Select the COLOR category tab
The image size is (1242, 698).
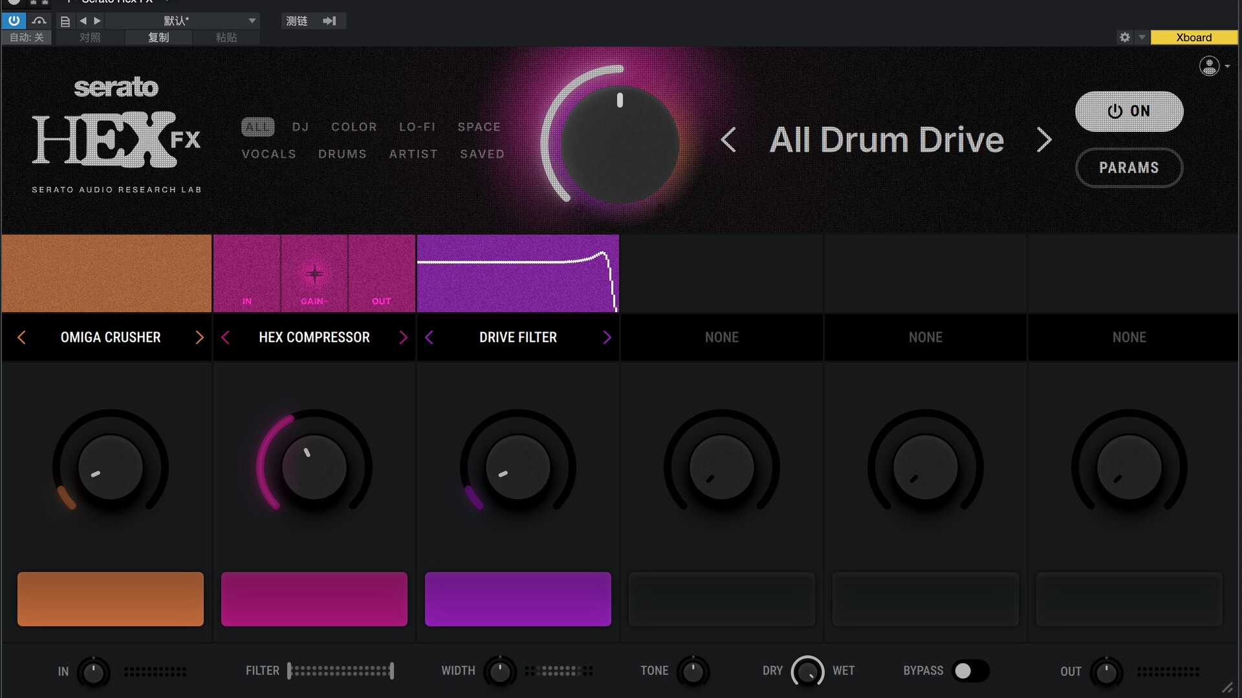pyautogui.click(x=354, y=127)
